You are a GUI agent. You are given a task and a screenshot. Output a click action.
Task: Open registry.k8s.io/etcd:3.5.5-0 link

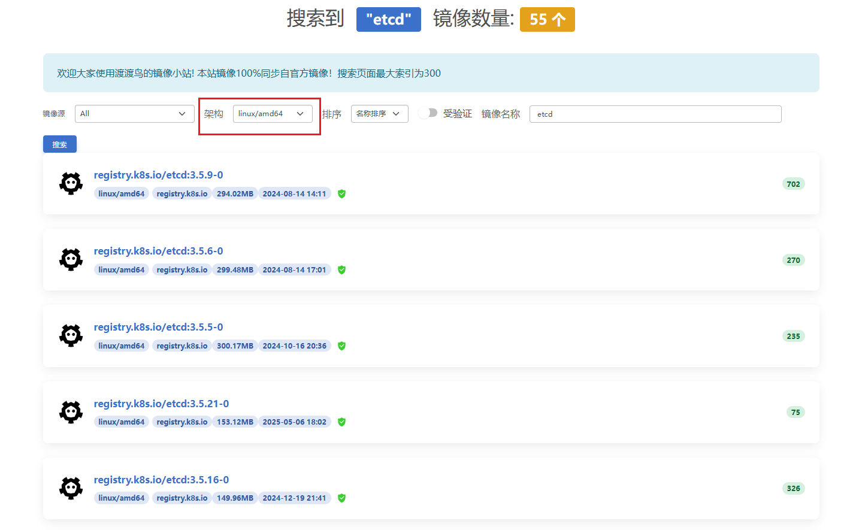coord(158,327)
